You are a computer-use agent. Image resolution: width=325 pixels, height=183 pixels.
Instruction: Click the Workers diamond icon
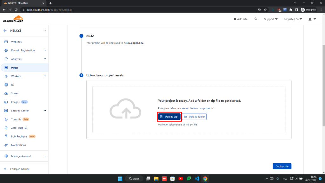click(x=6, y=76)
